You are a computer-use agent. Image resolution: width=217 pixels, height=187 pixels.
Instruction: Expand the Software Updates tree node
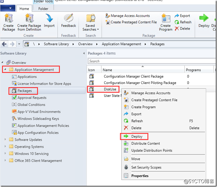click(5, 139)
